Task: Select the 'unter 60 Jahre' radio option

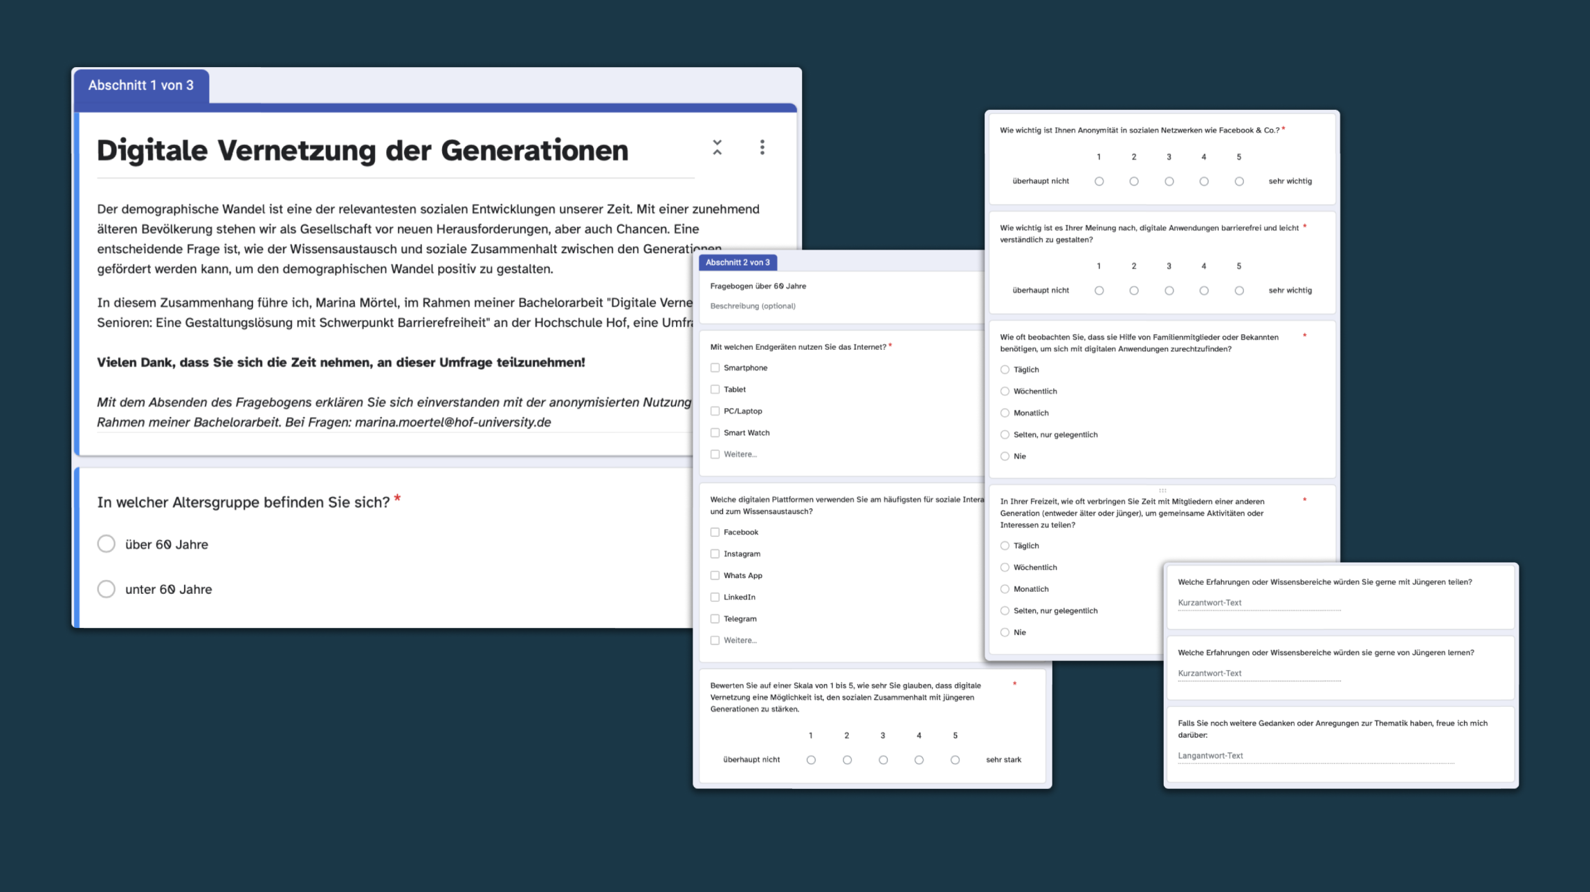Action: (x=106, y=589)
